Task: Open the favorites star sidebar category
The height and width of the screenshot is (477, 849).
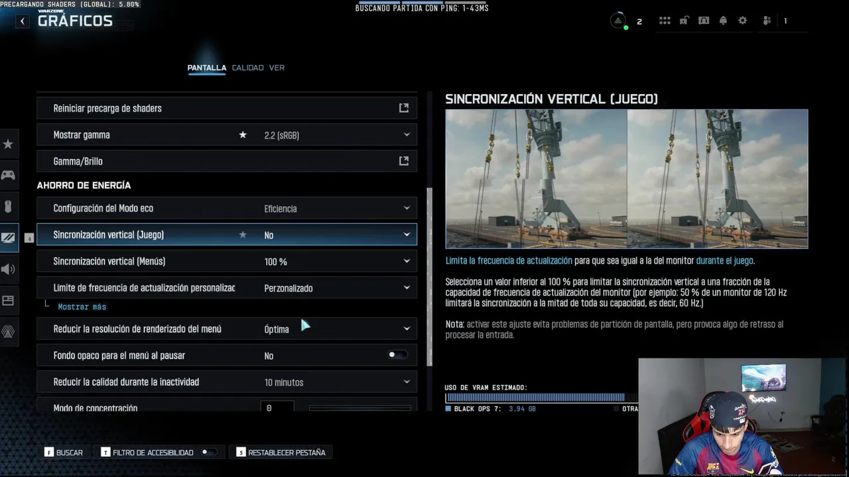Action: [x=8, y=144]
